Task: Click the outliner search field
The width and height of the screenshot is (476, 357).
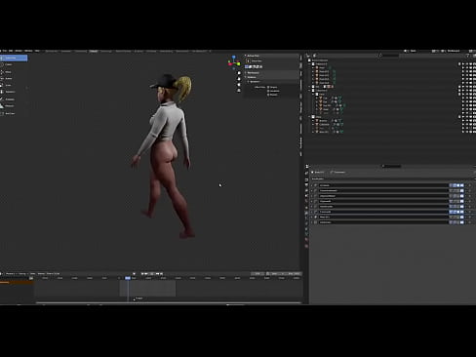Action: 388,56
